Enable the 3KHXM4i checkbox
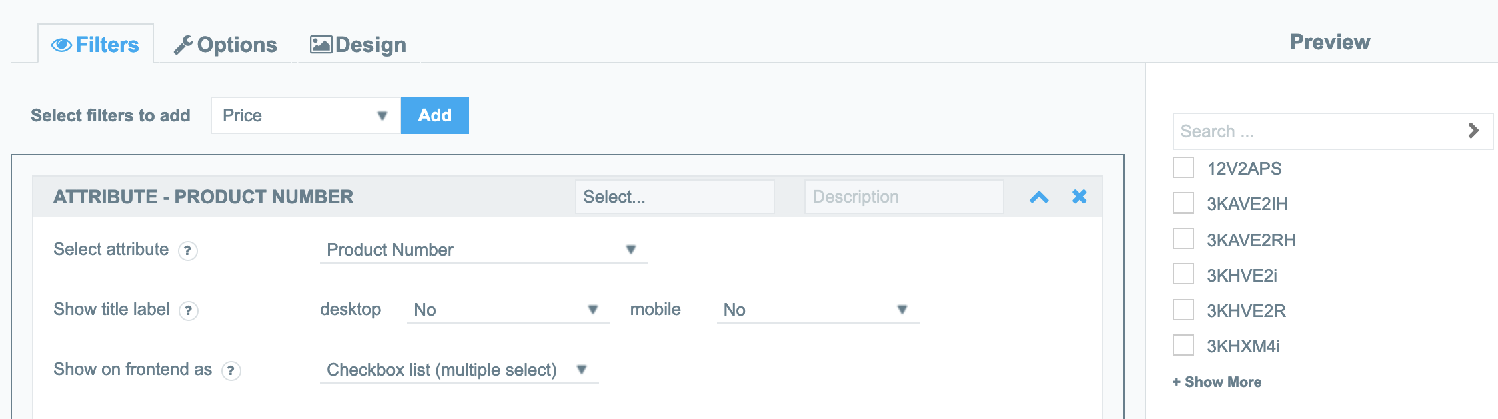This screenshot has width=1498, height=419. click(x=1183, y=345)
